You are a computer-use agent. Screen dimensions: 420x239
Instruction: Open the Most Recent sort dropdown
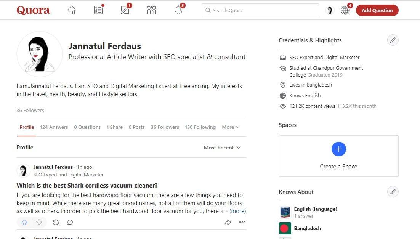222,148
